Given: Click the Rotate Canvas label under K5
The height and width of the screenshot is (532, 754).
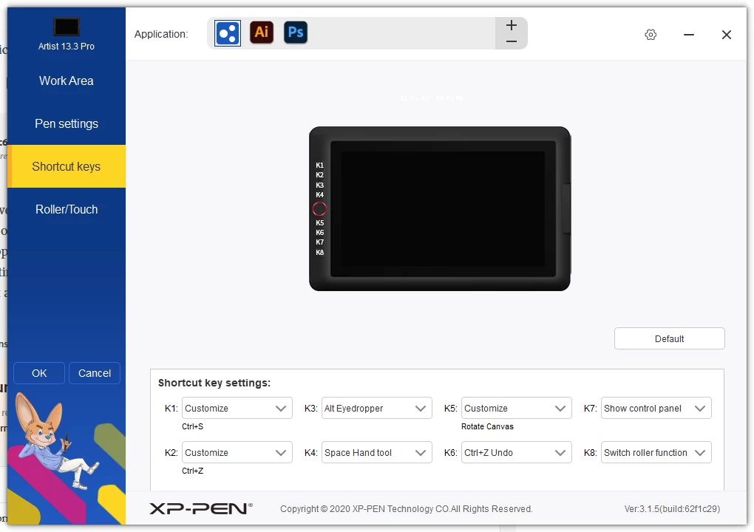Looking at the screenshot, I should (487, 426).
